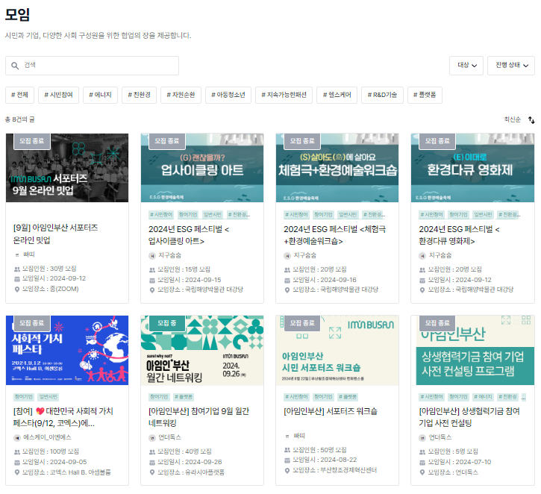Screen dimensions: 541x494
Task: Click 빠띠 organizer icon on 서포터즈 워크숍 card
Action: tap(287, 435)
